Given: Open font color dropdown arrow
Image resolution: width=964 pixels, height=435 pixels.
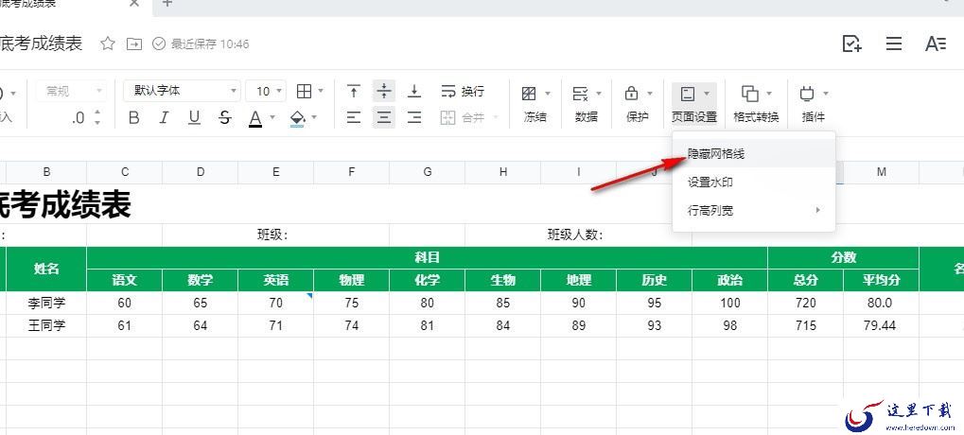Looking at the screenshot, I should [273, 117].
